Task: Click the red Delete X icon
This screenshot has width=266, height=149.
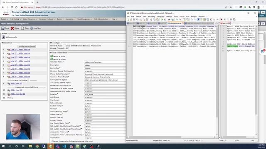Action: click(x=12, y=28)
